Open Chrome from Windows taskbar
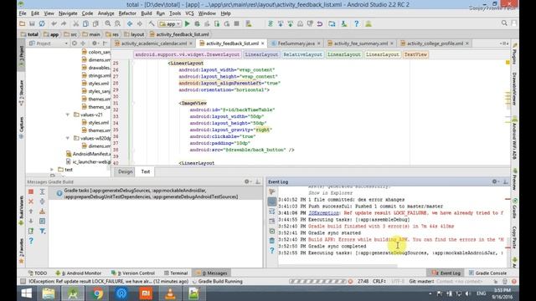The height and width of the screenshot is (301, 536). (97, 293)
